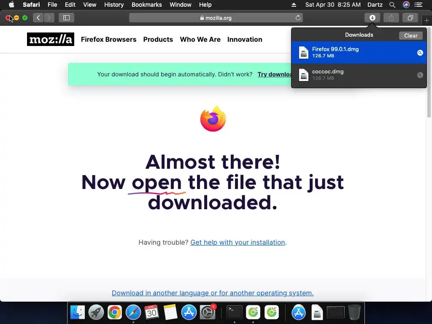
Task: Open the Dartz user menu in menu bar
Action: pos(375,5)
